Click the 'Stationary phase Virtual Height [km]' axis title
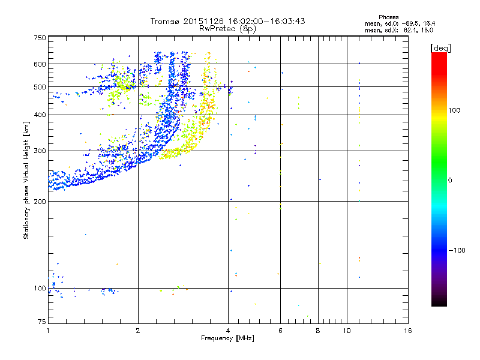Viewport: 480px width, 360px height. pyautogui.click(x=26, y=180)
